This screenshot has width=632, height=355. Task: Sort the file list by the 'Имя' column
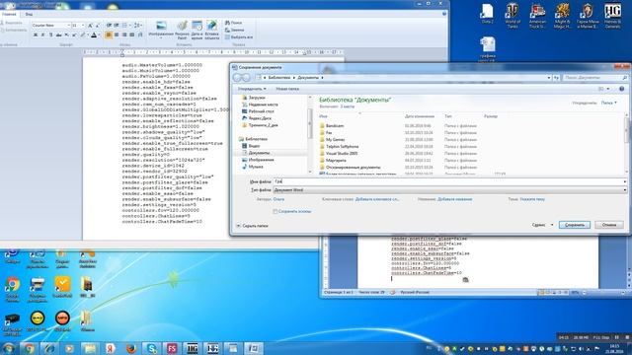click(323, 116)
